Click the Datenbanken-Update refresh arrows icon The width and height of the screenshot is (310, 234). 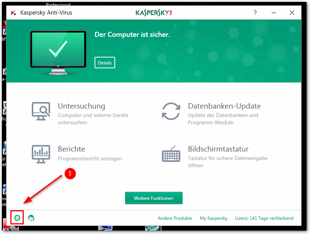[x=171, y=111]
